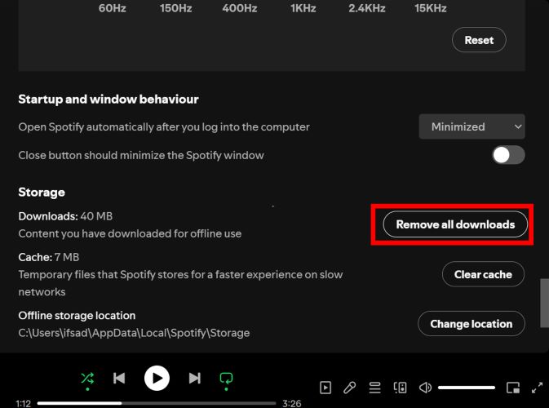
Task: Click the Storage section heading
Action: 42,193
